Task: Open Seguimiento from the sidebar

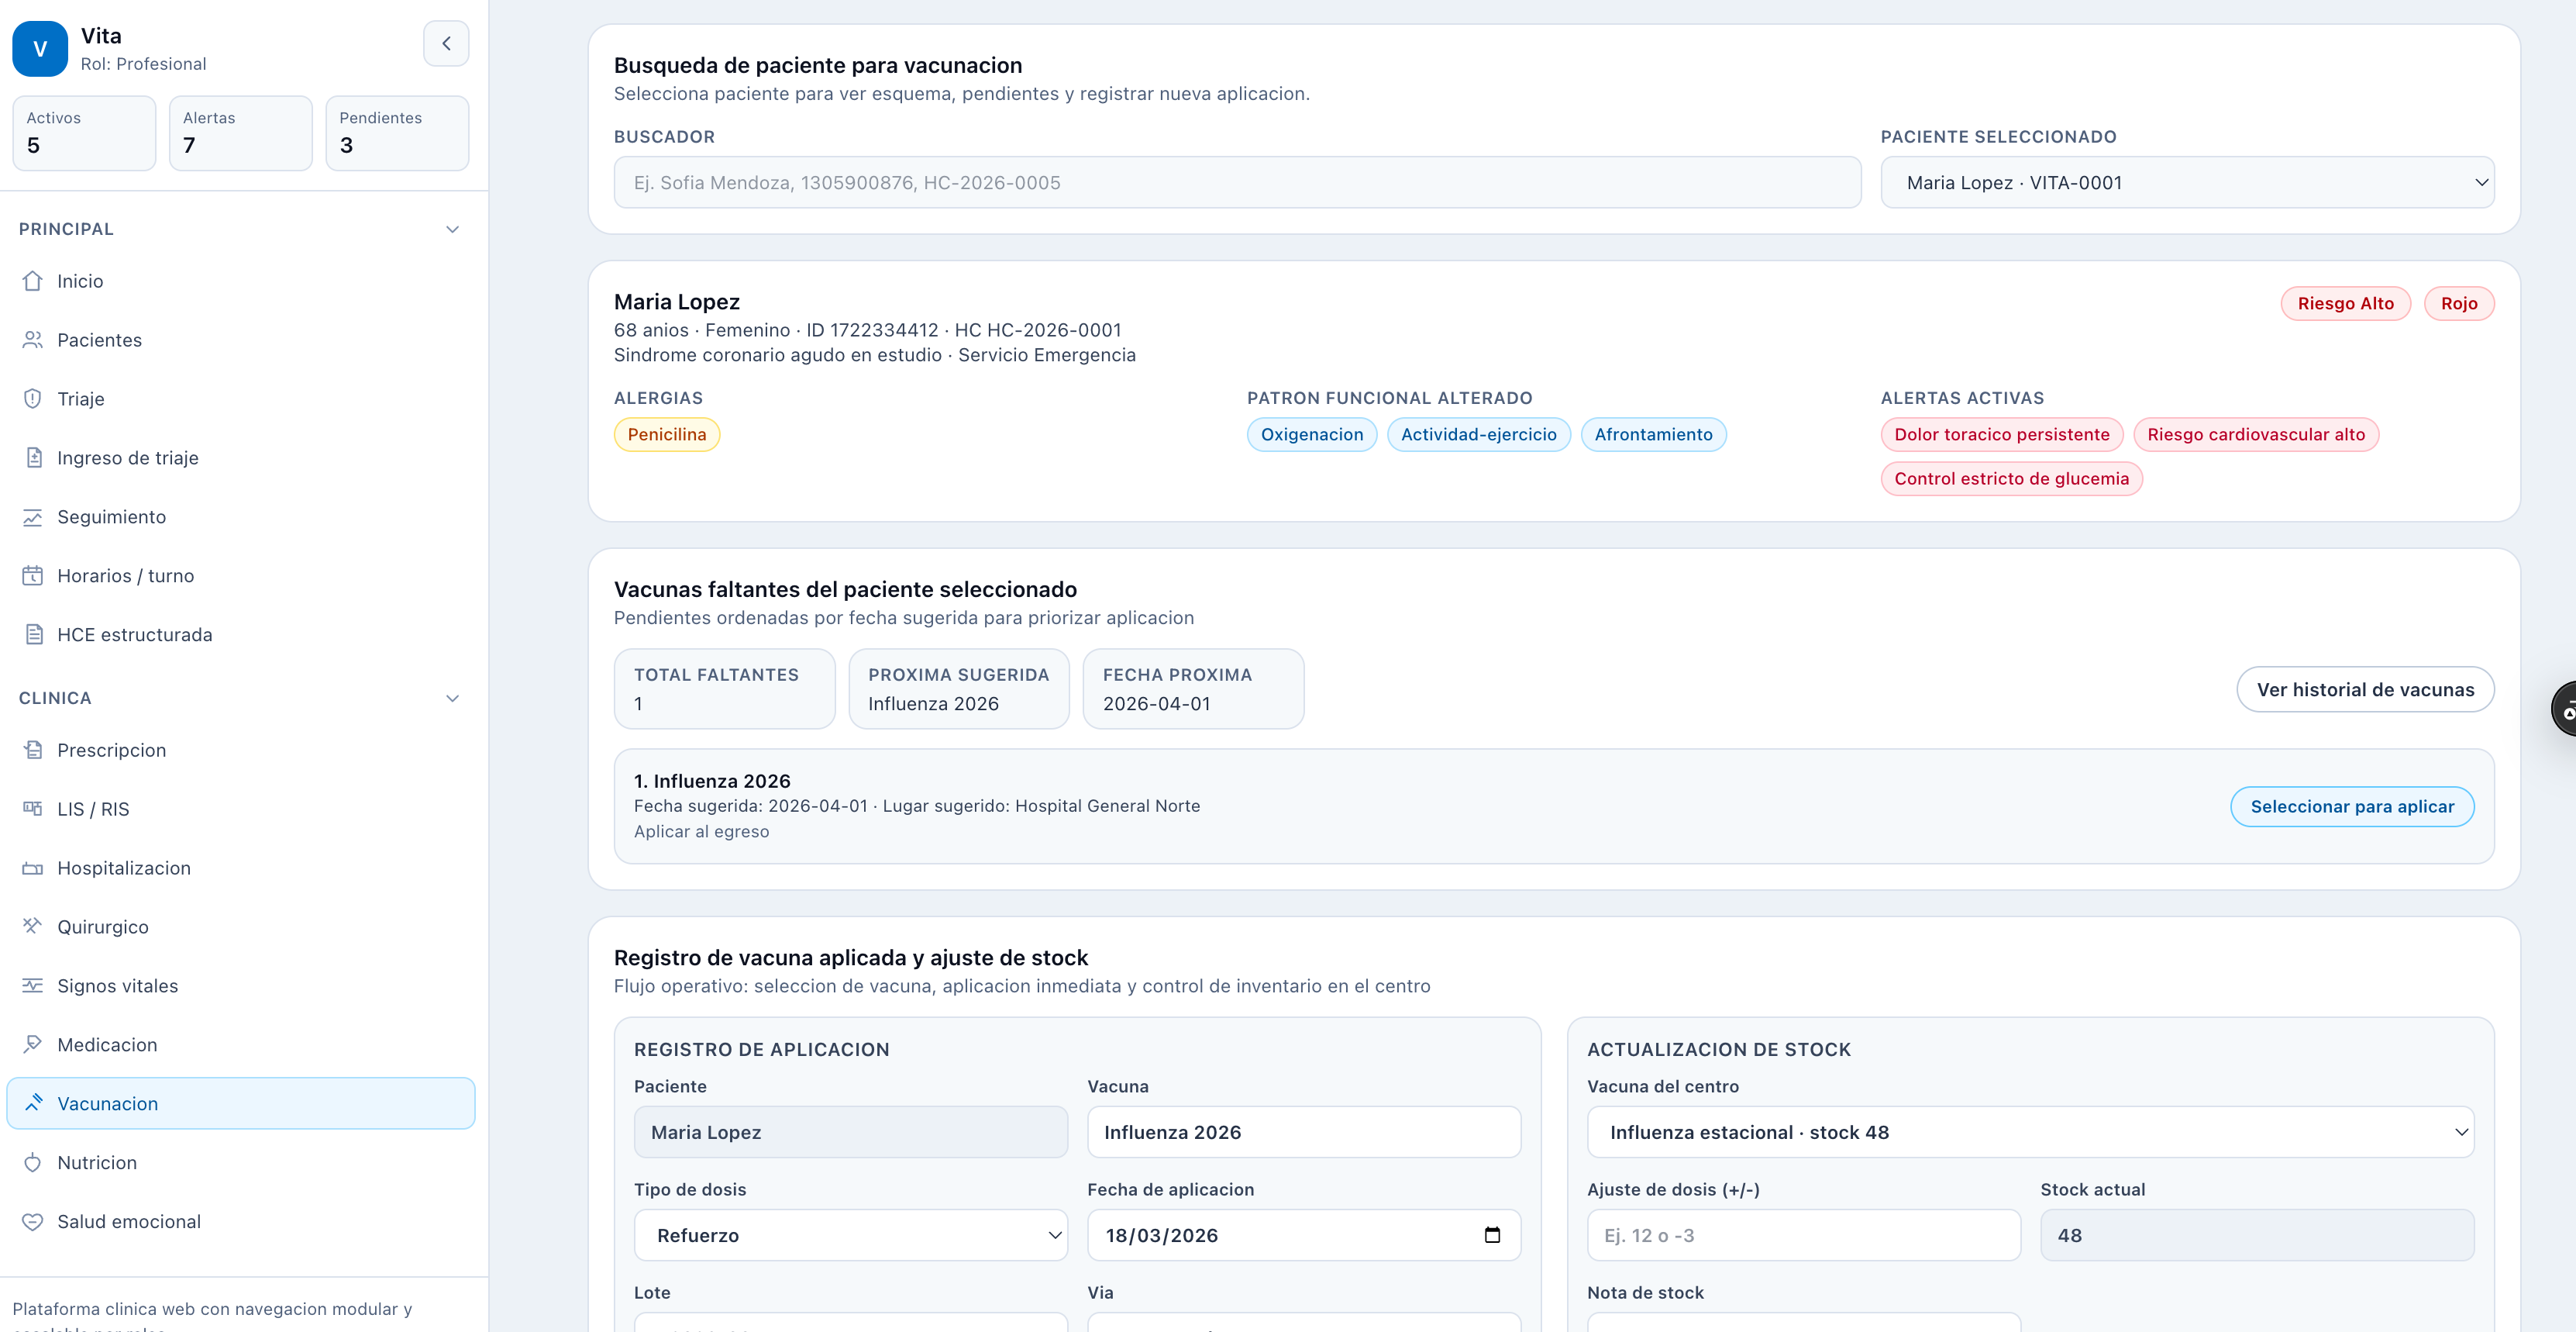Action: pos(241,517)
